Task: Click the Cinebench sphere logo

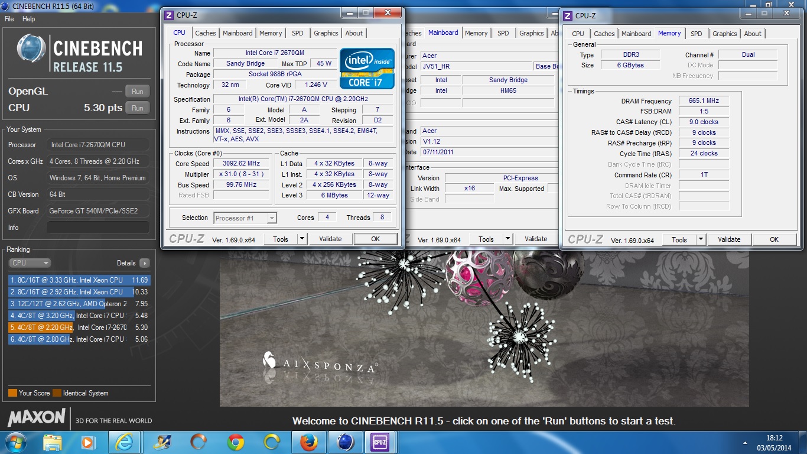Action: pos(31,49)
